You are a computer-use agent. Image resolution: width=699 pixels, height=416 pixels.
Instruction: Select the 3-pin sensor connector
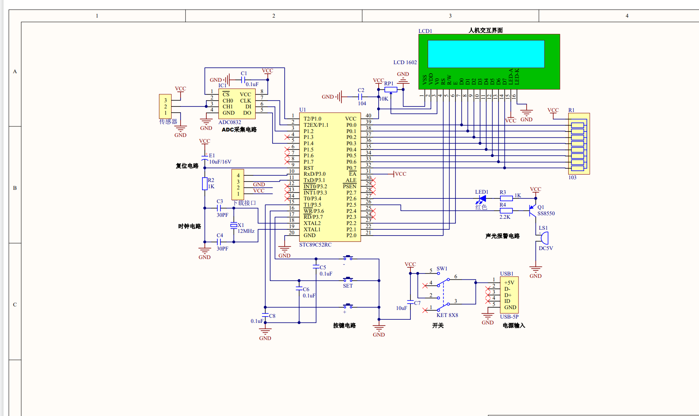(165, 106)
